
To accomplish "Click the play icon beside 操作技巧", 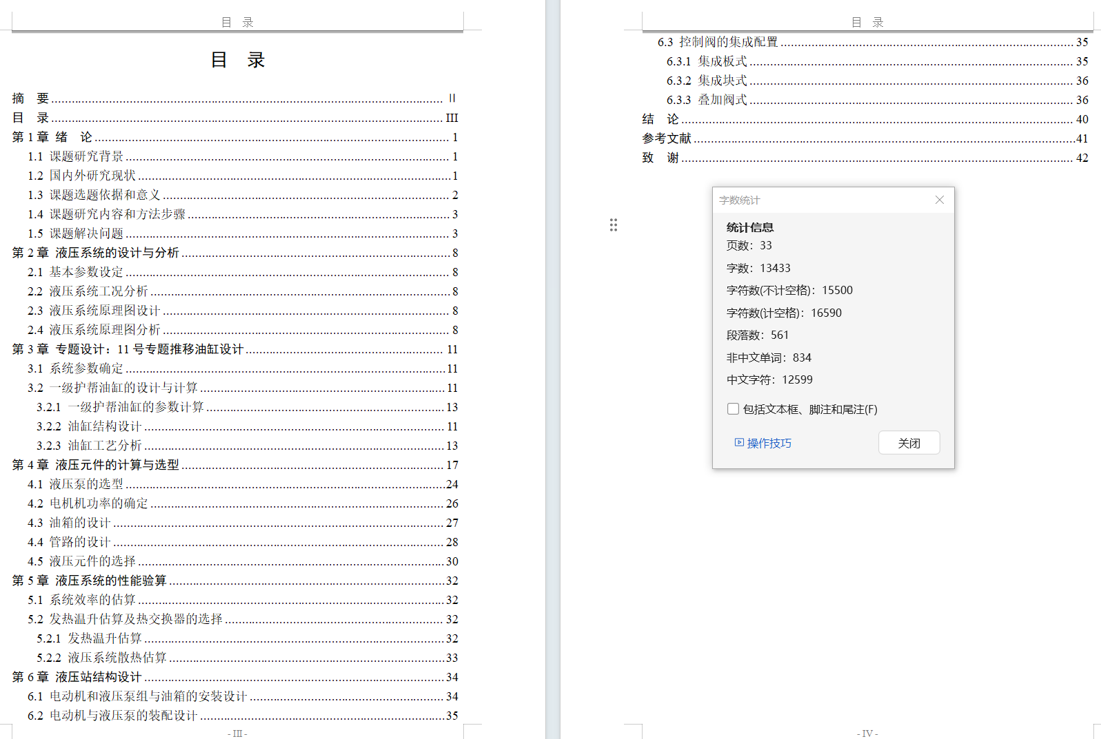I will pyautogui.click(x=739, y=442).
